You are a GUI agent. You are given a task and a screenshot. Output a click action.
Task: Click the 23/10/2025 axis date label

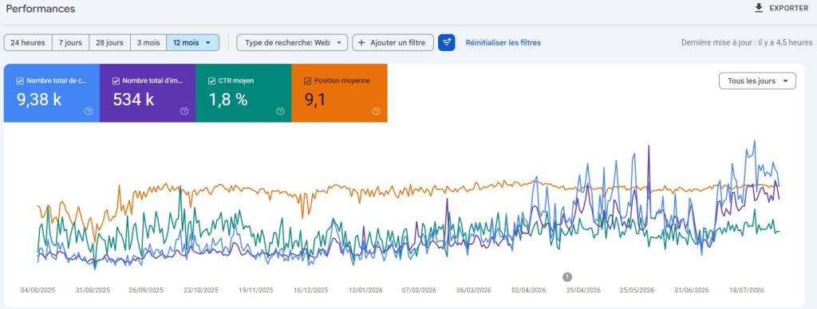(x=201, y=290)
